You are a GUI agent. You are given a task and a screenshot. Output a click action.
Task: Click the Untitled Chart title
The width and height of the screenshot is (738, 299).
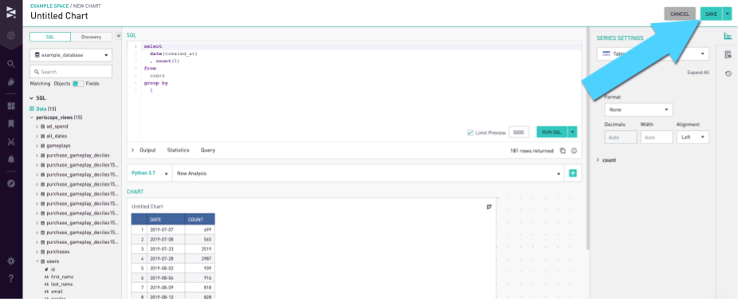(x=59, y=16)
